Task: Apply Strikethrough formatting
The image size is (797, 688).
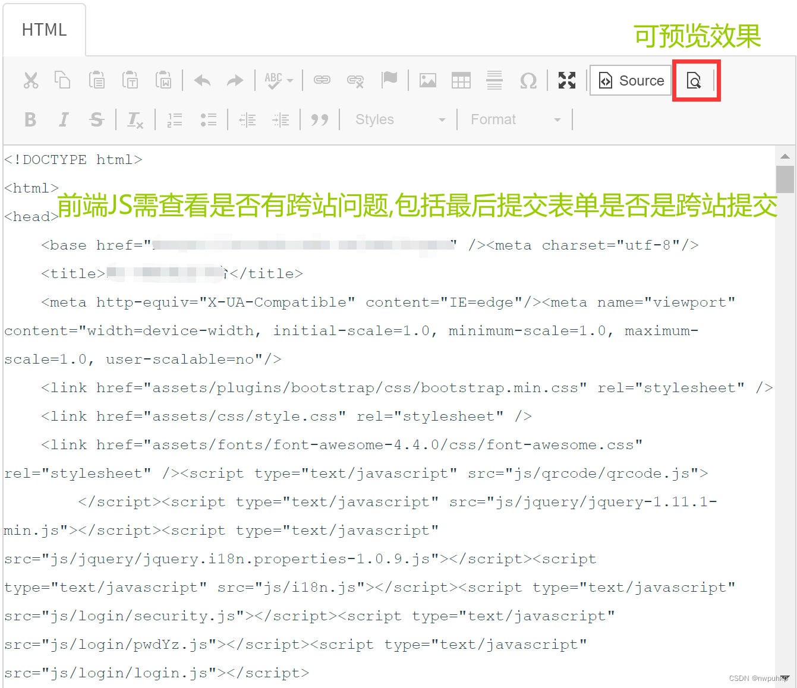Action: pos(96,119)
